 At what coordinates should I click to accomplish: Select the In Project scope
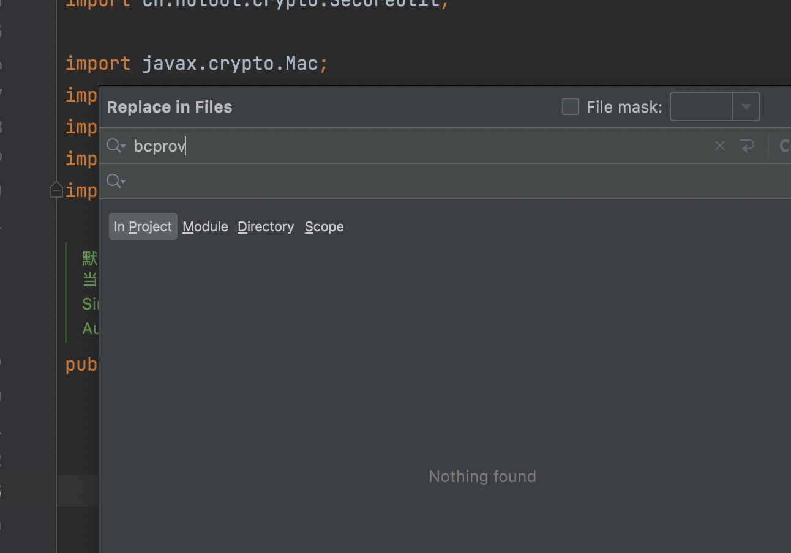click(143, 226)
